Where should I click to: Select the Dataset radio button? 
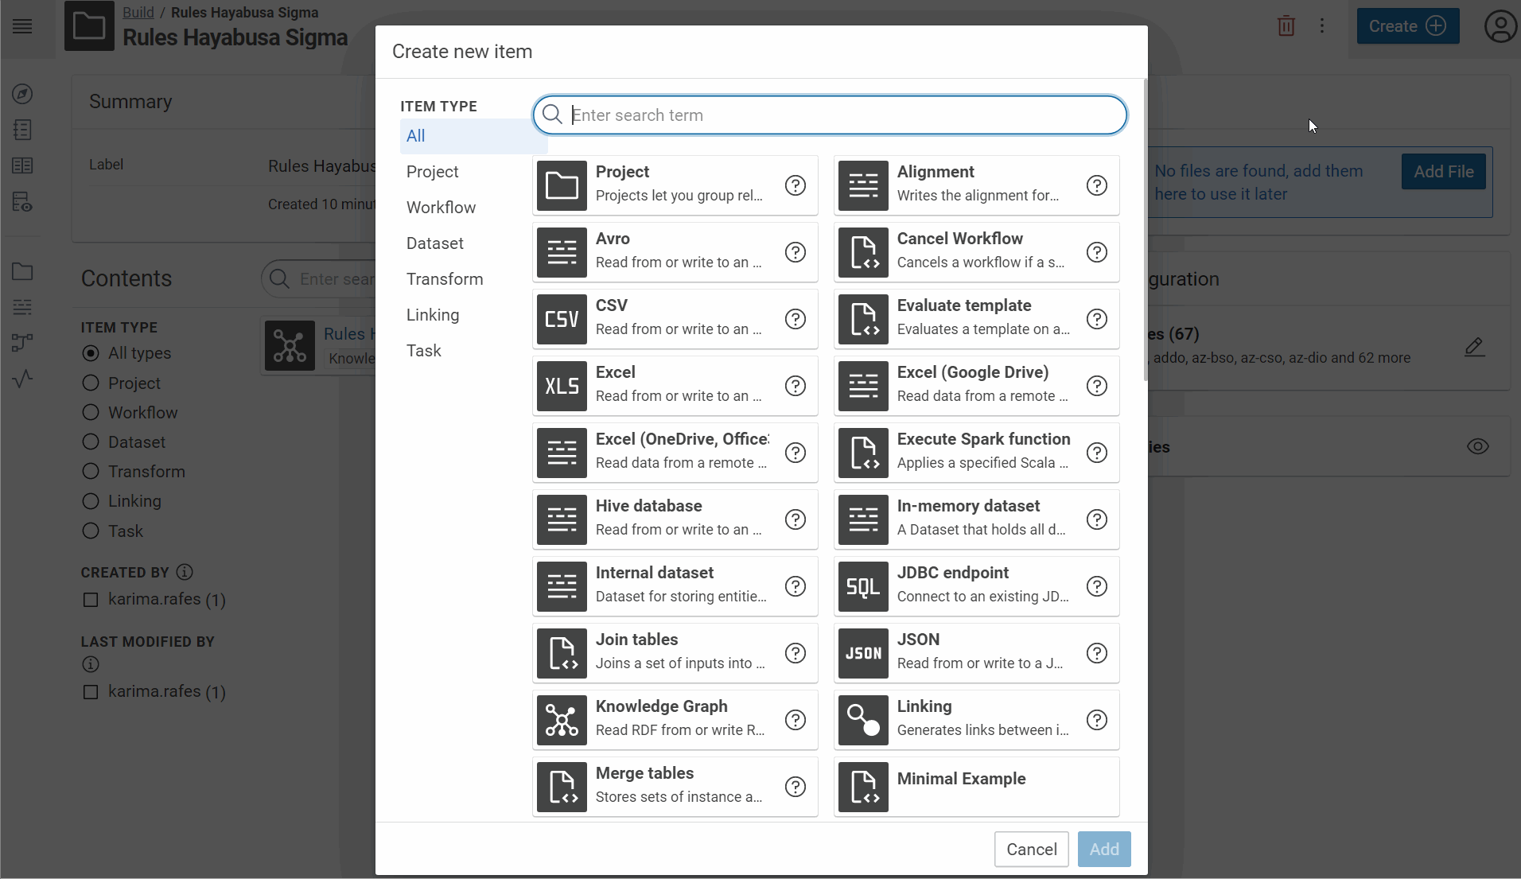point(91,442)
